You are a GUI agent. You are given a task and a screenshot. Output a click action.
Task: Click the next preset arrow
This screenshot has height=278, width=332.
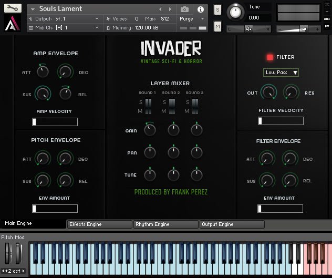click(169, 9)
